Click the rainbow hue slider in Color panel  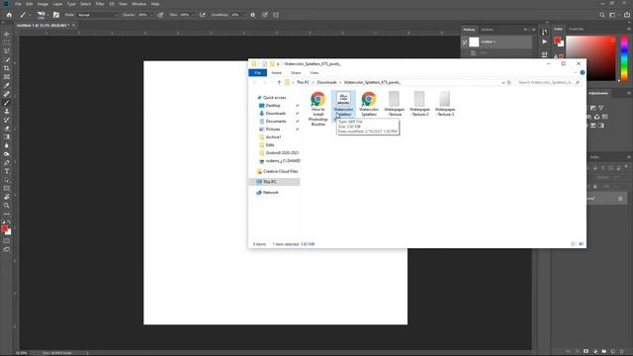point(624,58)
